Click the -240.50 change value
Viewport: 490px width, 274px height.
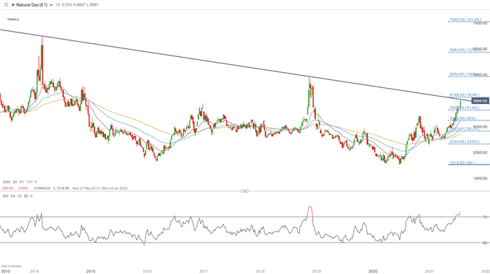tap(7, 188)
